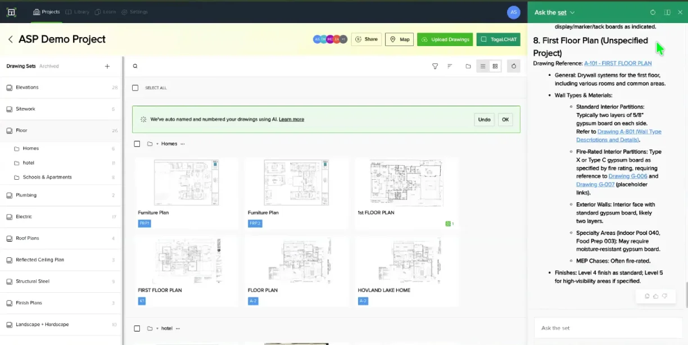The image size is (688, 345).
Task: Open the FRP.1 Furniture Plan thumbnail
Action: (186, 183)
